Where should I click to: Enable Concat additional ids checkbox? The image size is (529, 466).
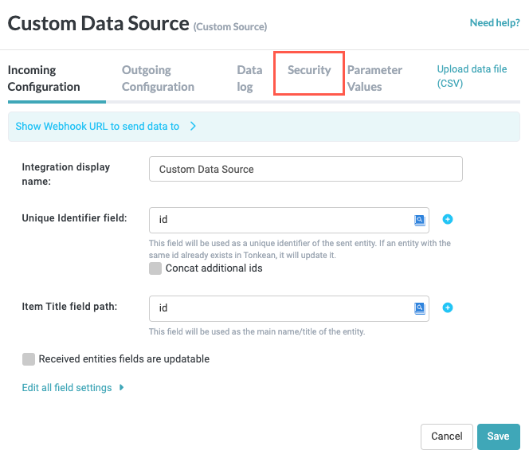click(x=155, y=268)
